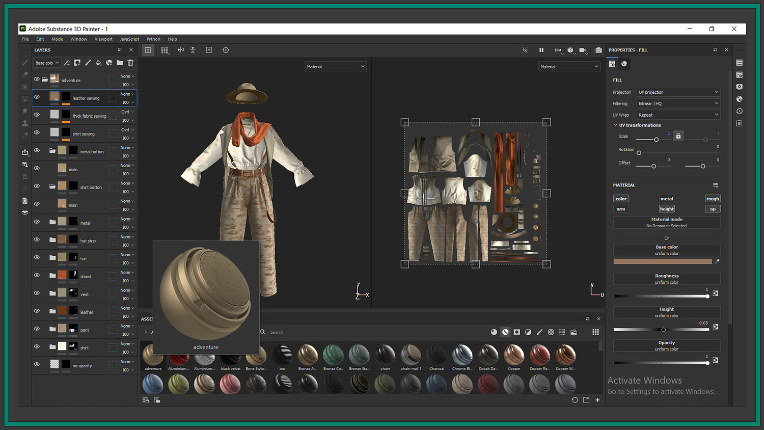Viewport: 764px width, 430px height.
Task: Click the delete layer trash icon
Action: point(130,63)
